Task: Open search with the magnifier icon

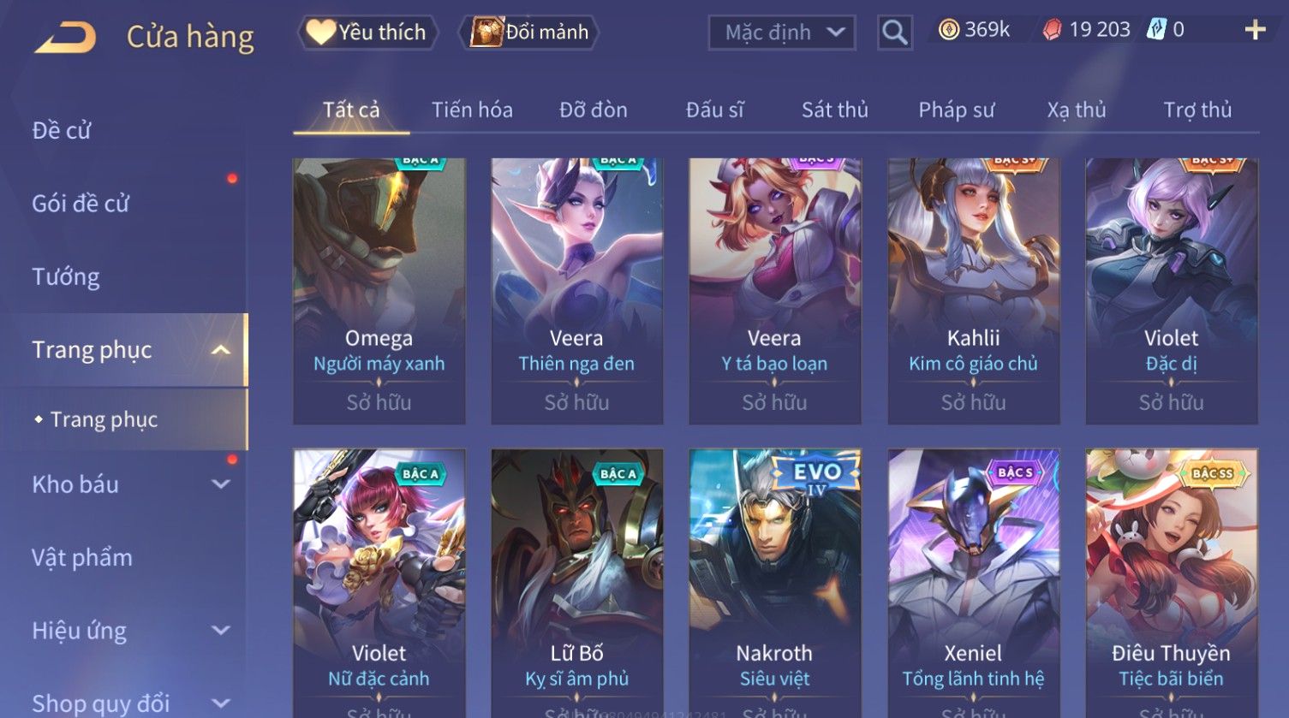Action: coord(894,33)
